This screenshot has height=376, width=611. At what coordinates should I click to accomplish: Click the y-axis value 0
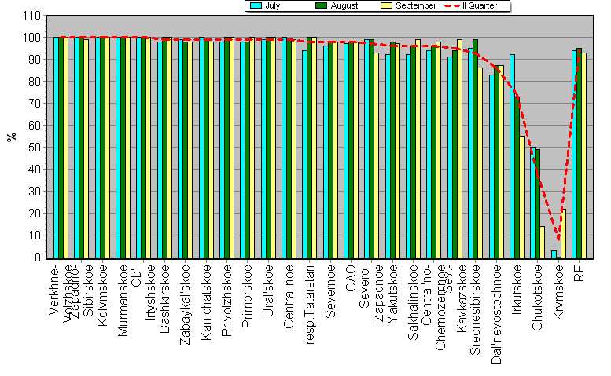click(x=38, y=257)
